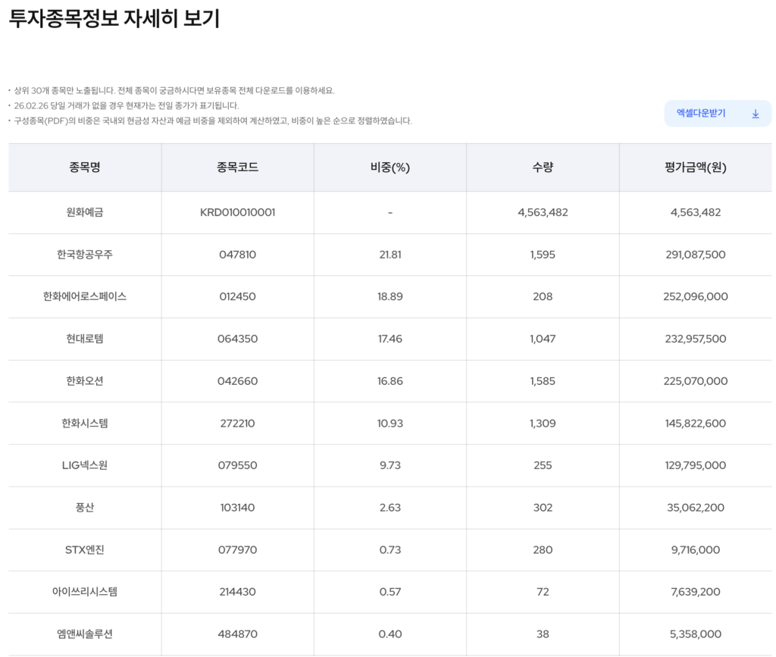Image resolution: width=776 pixels, height=657 pixels.
Task: Click the 종목명 column header
Action: click(85, 167)
